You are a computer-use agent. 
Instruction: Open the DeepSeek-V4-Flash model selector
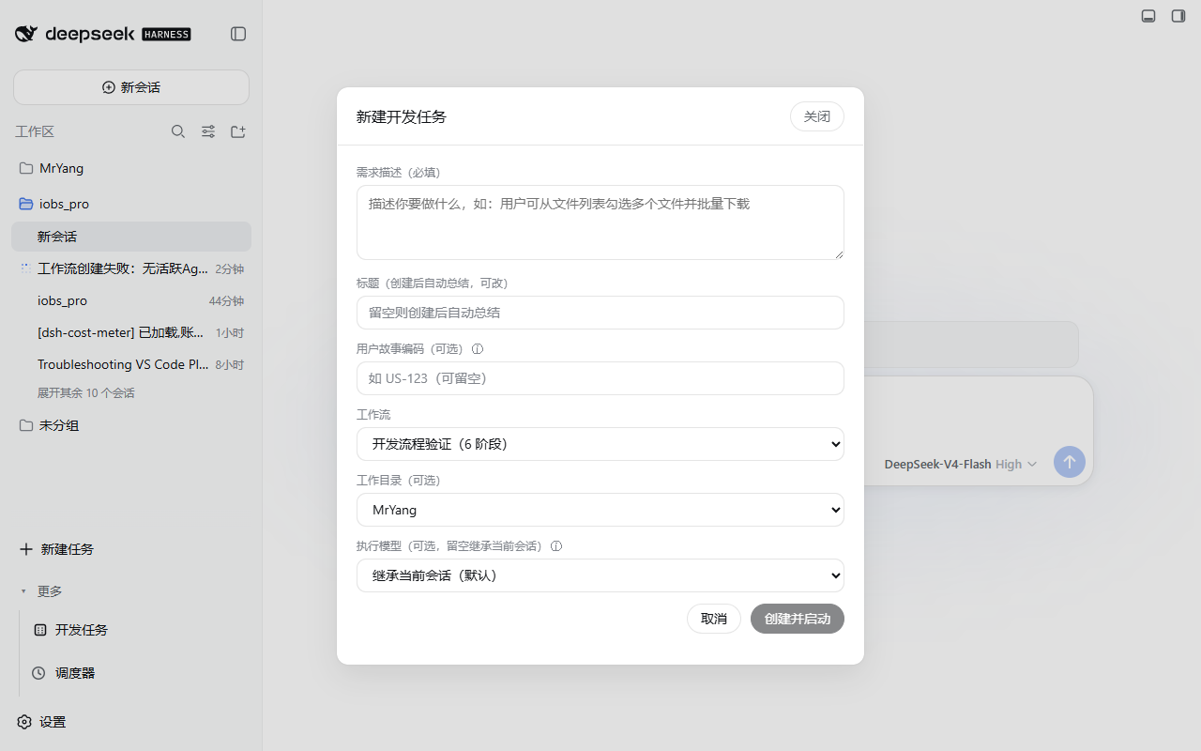point(960,464)
